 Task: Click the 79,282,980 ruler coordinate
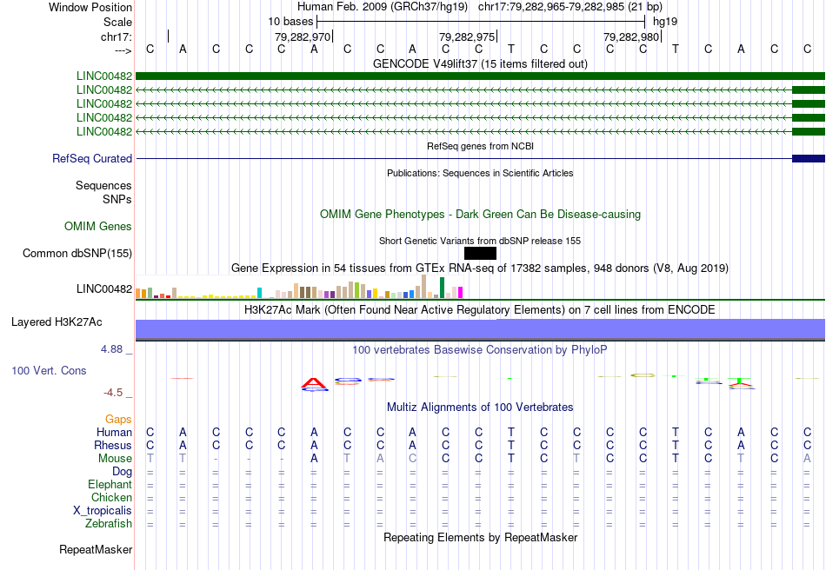pos(631,36)
